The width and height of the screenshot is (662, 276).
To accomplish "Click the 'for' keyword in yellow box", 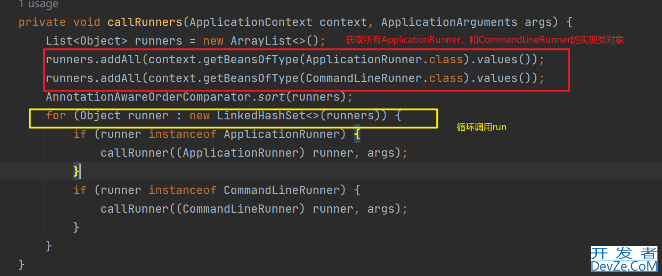I will [x=56, y=115].
